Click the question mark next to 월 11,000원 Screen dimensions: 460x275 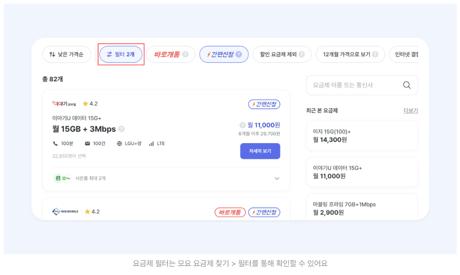[242, 124]
